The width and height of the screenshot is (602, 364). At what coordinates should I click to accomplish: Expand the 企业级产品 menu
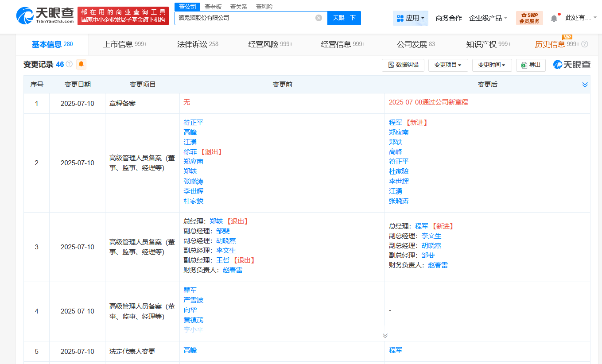click(488, 18)
